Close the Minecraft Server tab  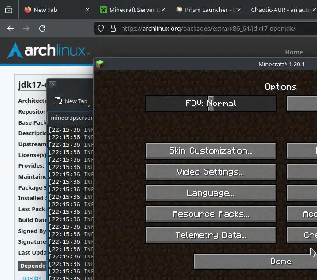click(x=163, y=10)
